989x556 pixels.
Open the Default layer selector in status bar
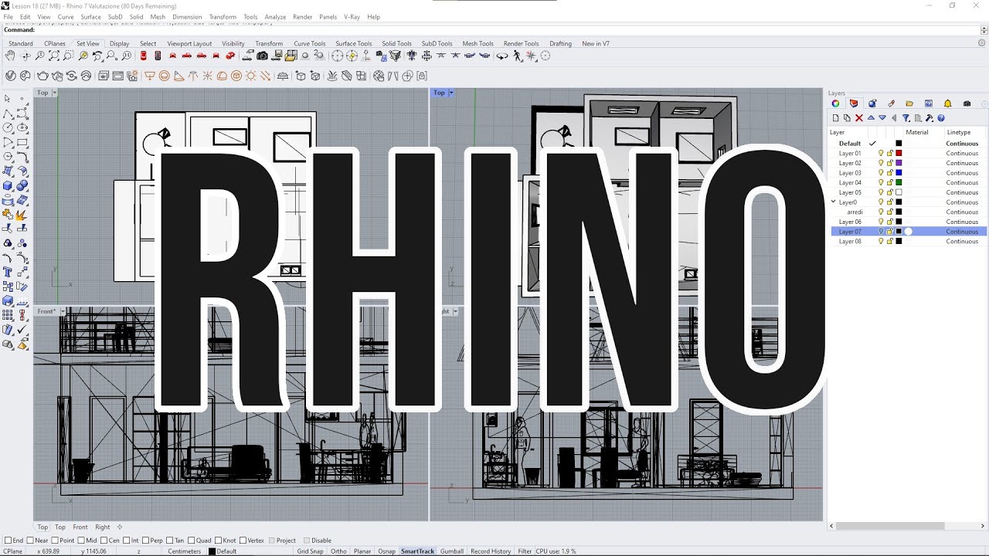223,551
